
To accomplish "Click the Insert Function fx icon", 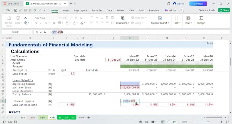I will (45, 32).
